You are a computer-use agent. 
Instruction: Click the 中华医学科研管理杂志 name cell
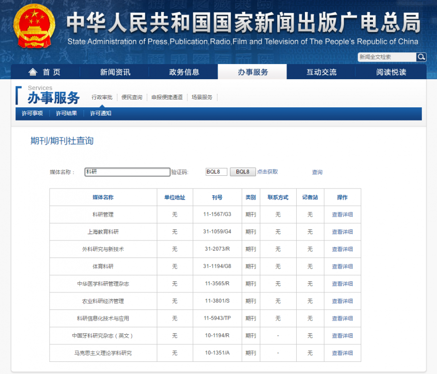(103, 284)
